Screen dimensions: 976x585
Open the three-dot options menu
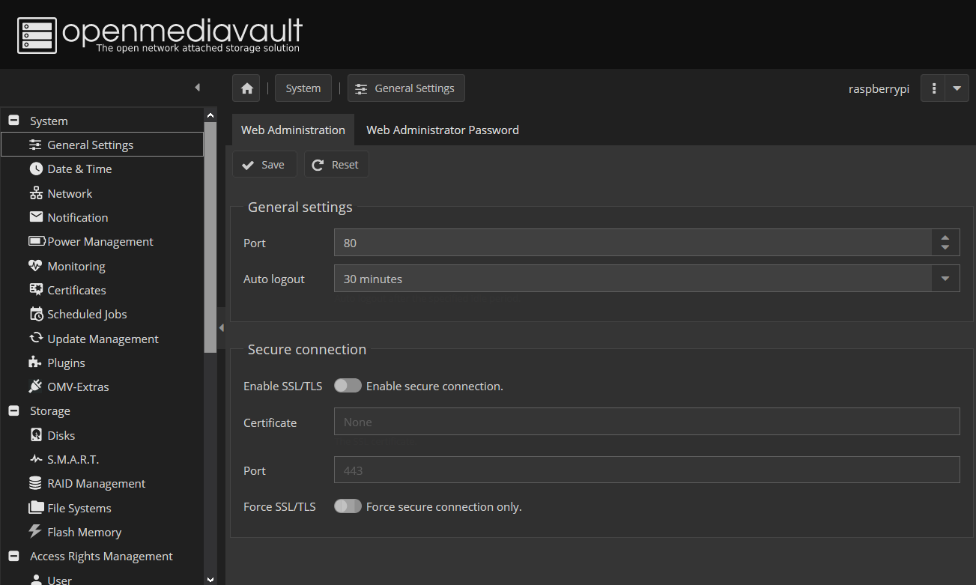coord(933,88)
